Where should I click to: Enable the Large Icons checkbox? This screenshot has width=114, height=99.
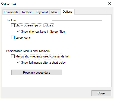click(13, 37)
